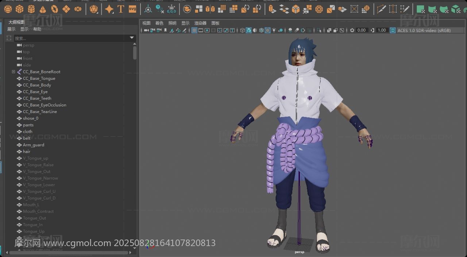The image size is (467, 257).
Task: Toggle the film gate viewport button
Action: [x=201, y=30]
